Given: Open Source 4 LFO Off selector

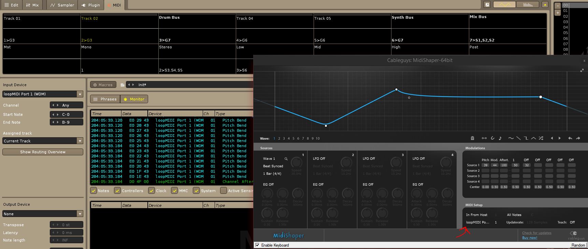Looking at the screenshot, I should coord(418,159).
